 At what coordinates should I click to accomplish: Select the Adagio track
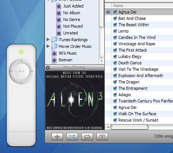[x=125, y=95]
